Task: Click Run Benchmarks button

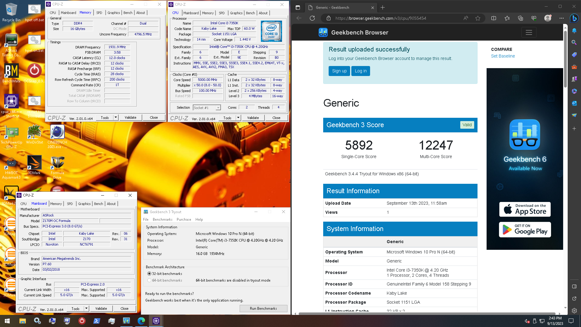Action: coord(263,309)
